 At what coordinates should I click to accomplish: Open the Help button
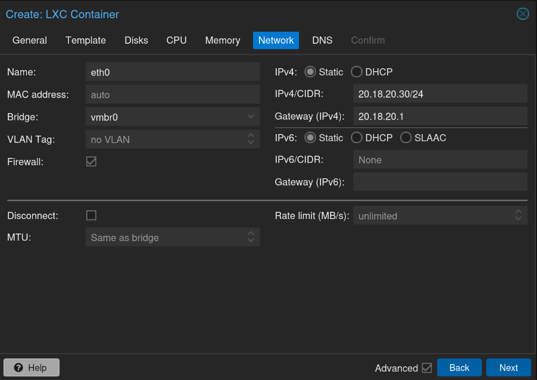tap(32, 367)
